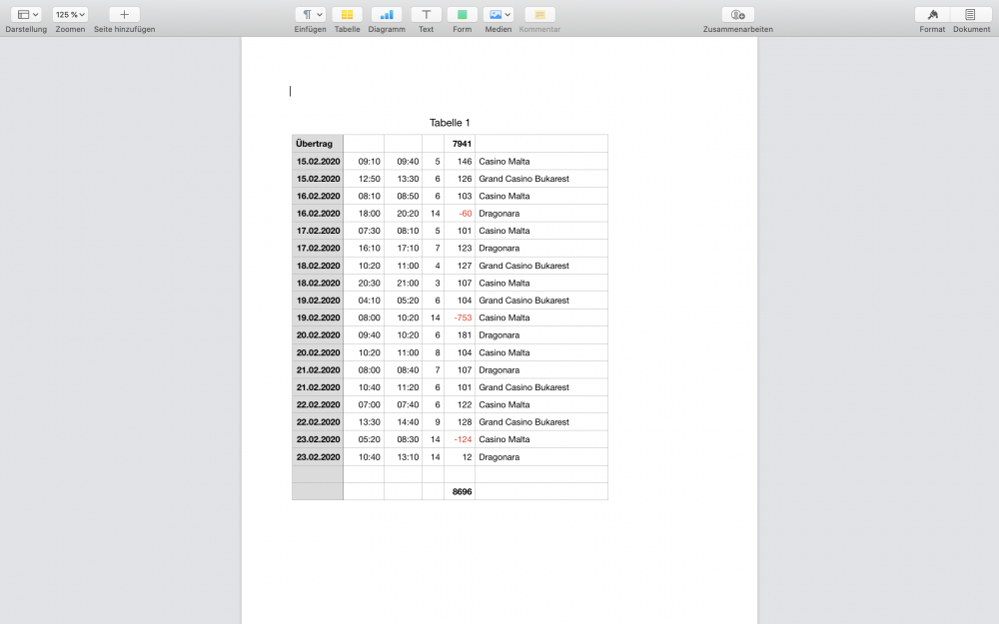Add a shape using the Form icon
Screen dimensions: 999x624
pos(462,15)
